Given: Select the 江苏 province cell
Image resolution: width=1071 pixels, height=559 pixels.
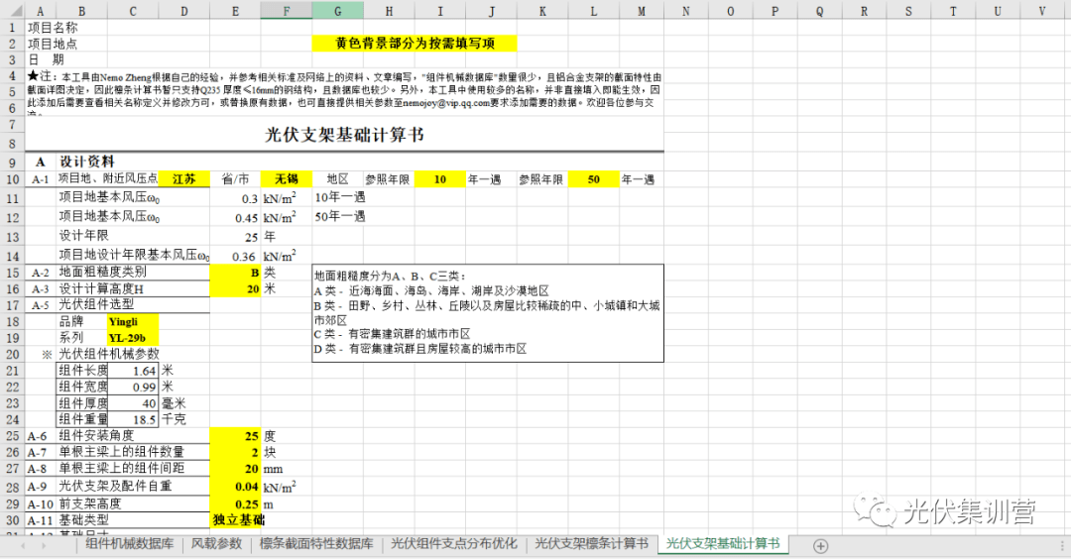Looking at the screenshot, I should tap(183, 178).
